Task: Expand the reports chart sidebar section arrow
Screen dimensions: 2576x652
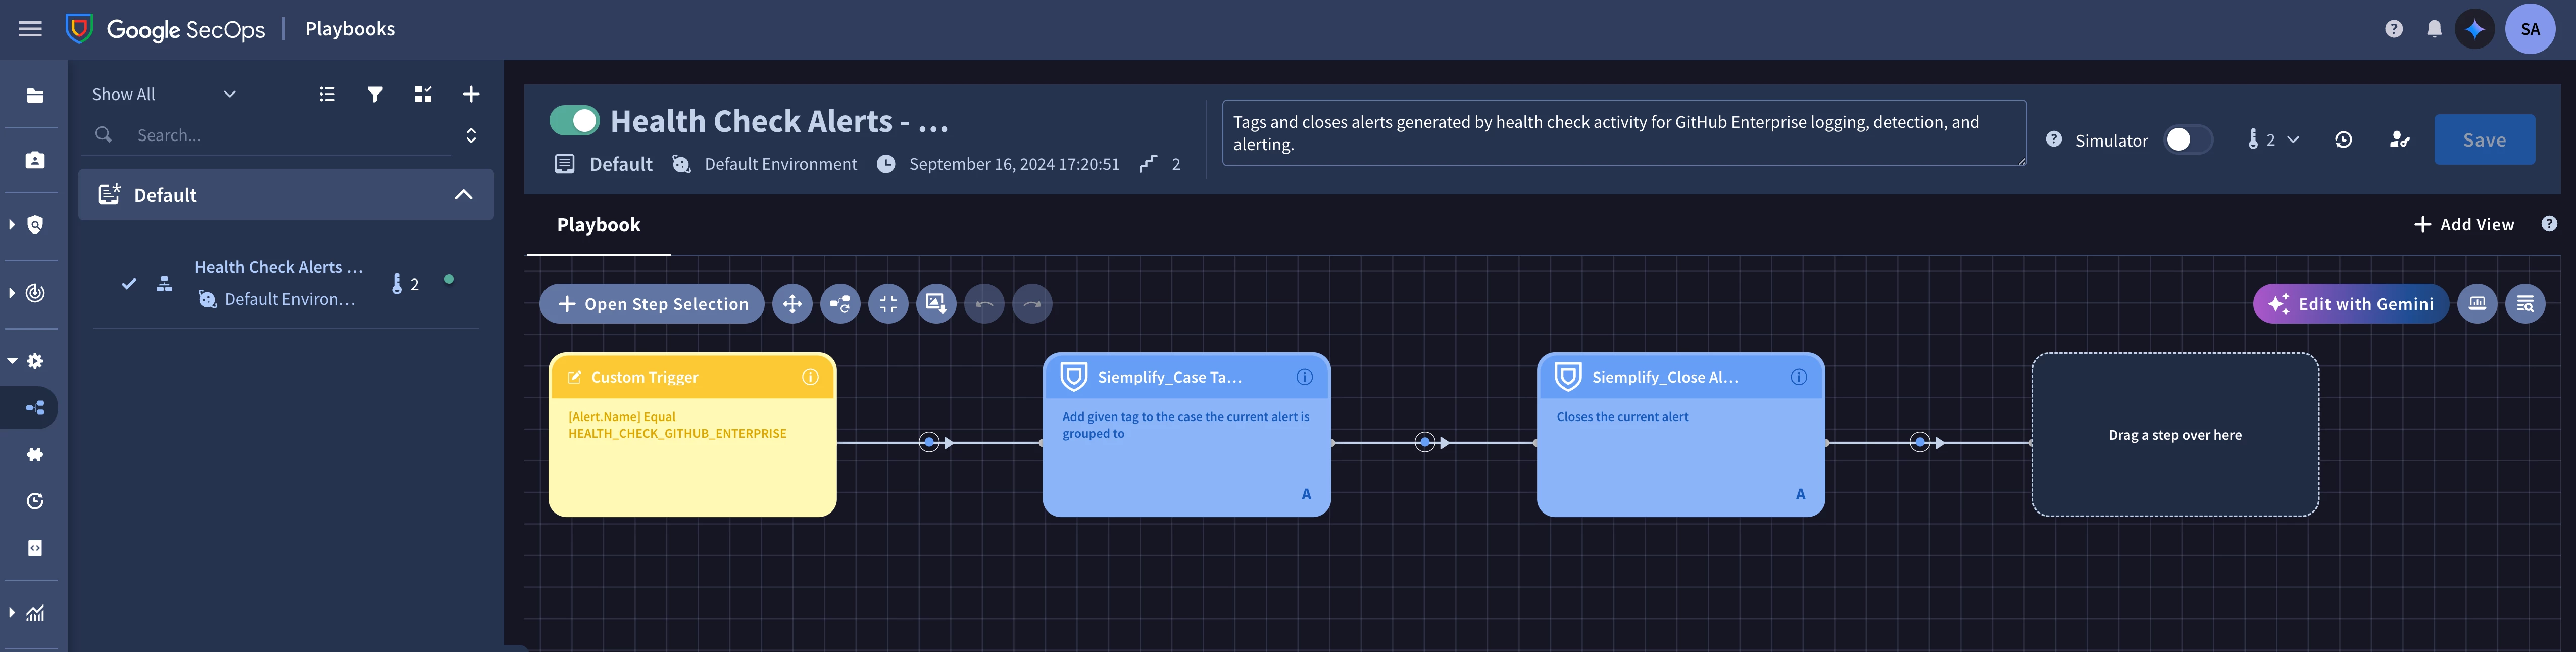Action: (11, 613)
